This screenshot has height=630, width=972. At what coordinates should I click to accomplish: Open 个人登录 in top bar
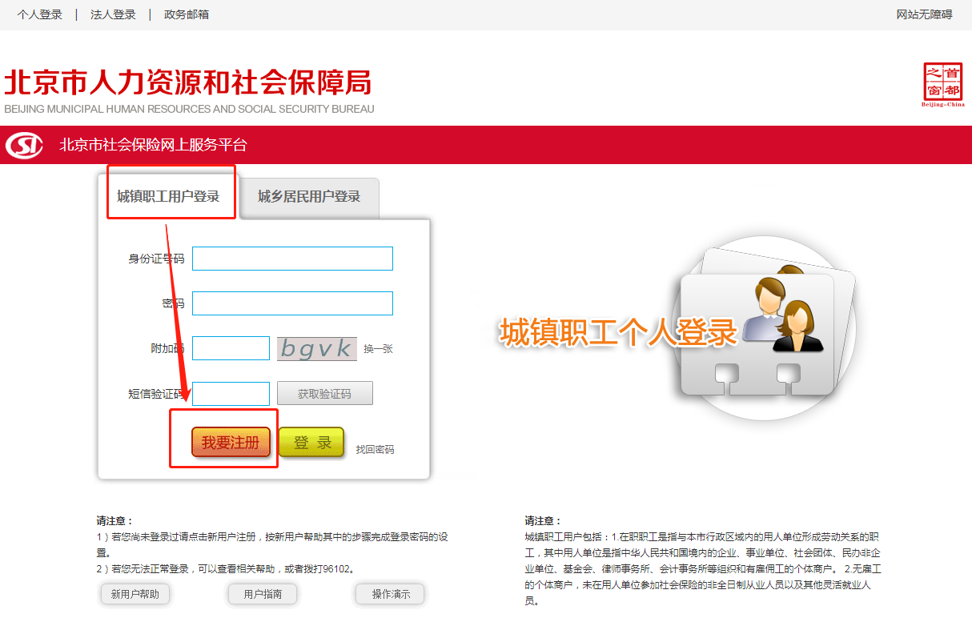click(40, 14)
